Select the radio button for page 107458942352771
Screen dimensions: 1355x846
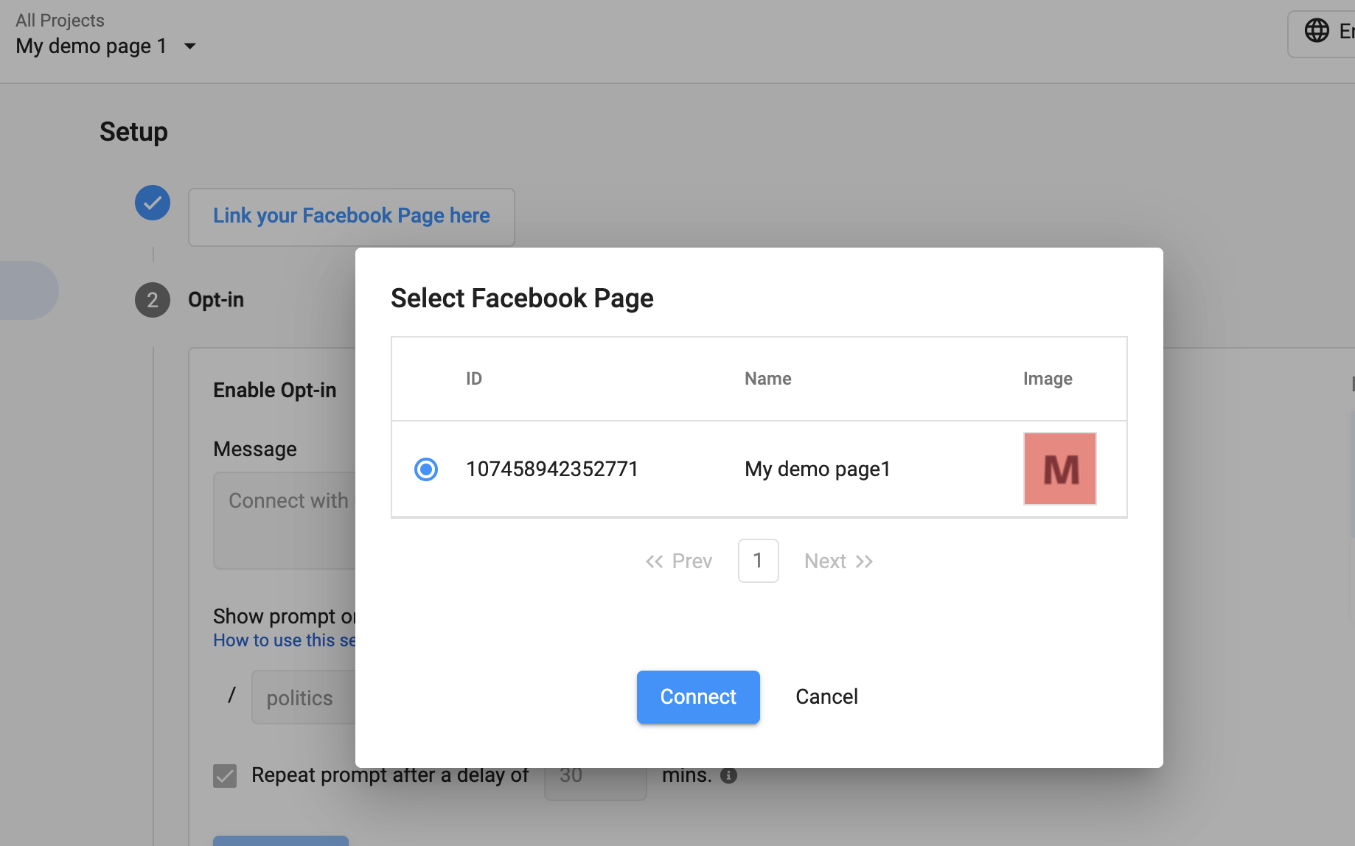[x=426, y=469]
